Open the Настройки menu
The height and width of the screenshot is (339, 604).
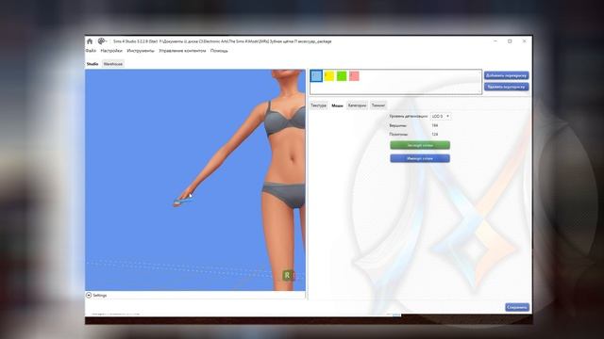pyautogui.click(x=111, y=51)
